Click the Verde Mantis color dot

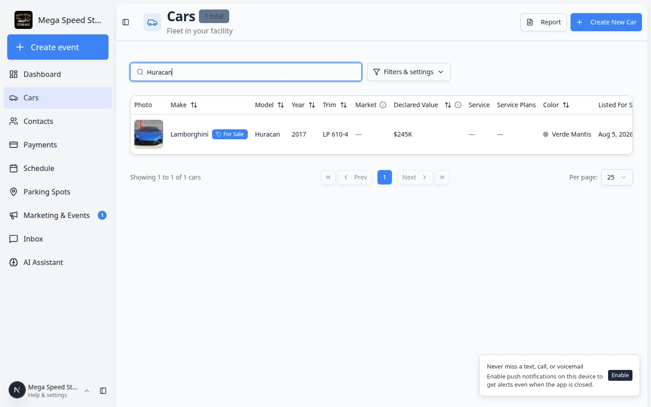tap(546, 134)
